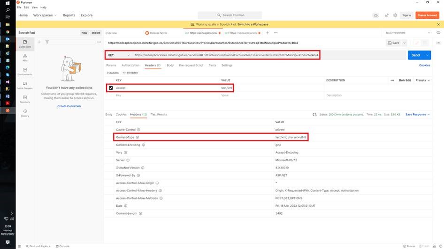Dismiss the Scratch Pad yellow banner
The height and width of the screenshot is (249, 444).
pyautogui.click(x=438, y=24)
